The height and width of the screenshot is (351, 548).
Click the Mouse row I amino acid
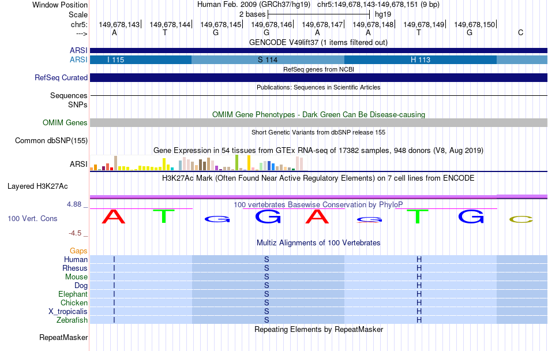[x=114, y=277]
